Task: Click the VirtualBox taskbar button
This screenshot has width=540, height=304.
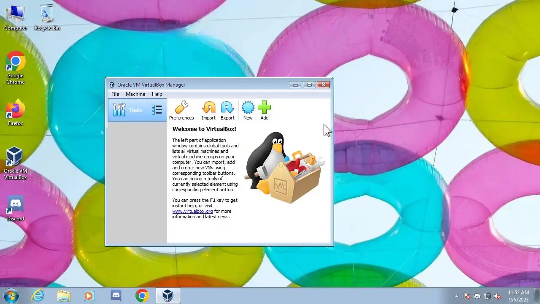Action: pos(168,296)
